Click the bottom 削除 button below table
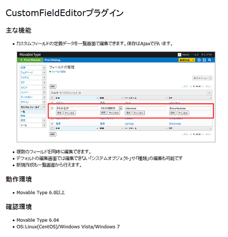Screen dimensions: 228x237 53,135
